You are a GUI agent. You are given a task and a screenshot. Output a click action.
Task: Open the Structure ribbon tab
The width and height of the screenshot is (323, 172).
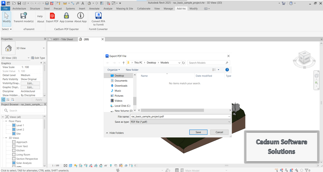[35, 9]
